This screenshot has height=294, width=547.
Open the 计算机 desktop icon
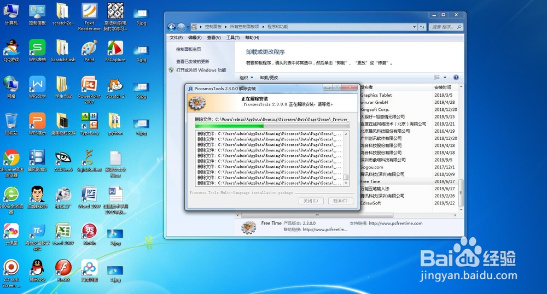pos(11,14)
